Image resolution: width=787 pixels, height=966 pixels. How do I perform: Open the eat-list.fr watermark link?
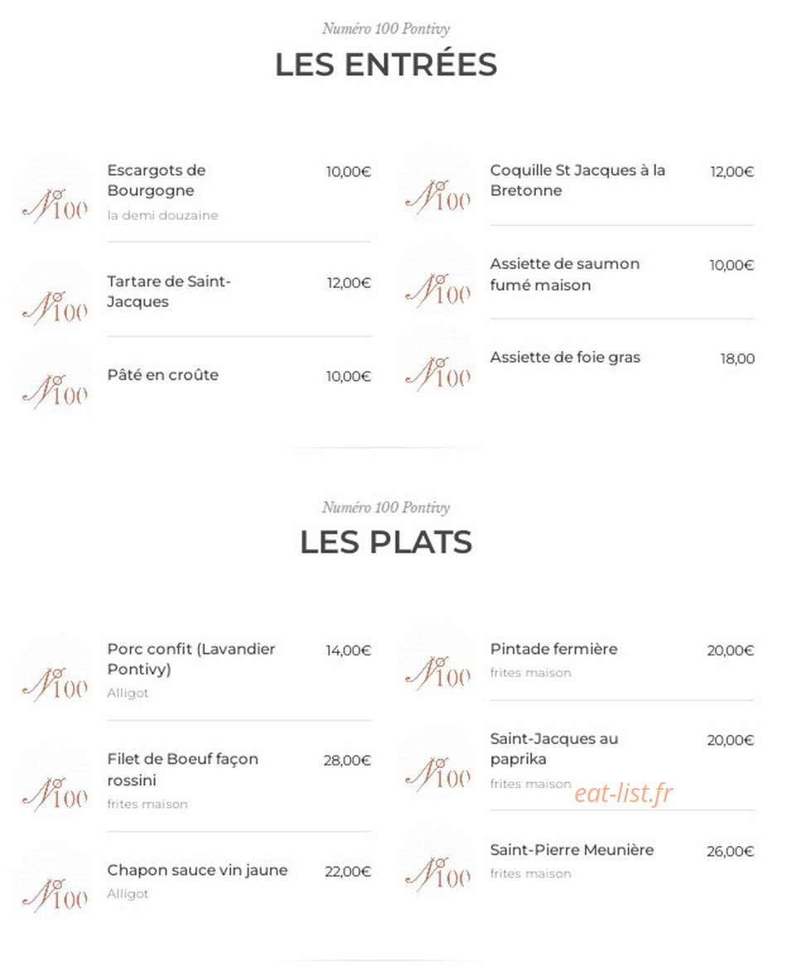624,794
